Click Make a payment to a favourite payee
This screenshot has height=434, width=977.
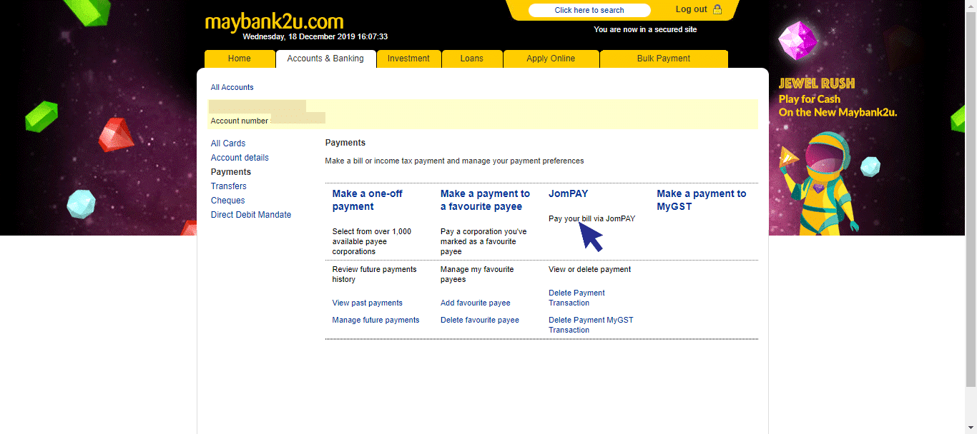pyautogui.click(x=485, y=200)
